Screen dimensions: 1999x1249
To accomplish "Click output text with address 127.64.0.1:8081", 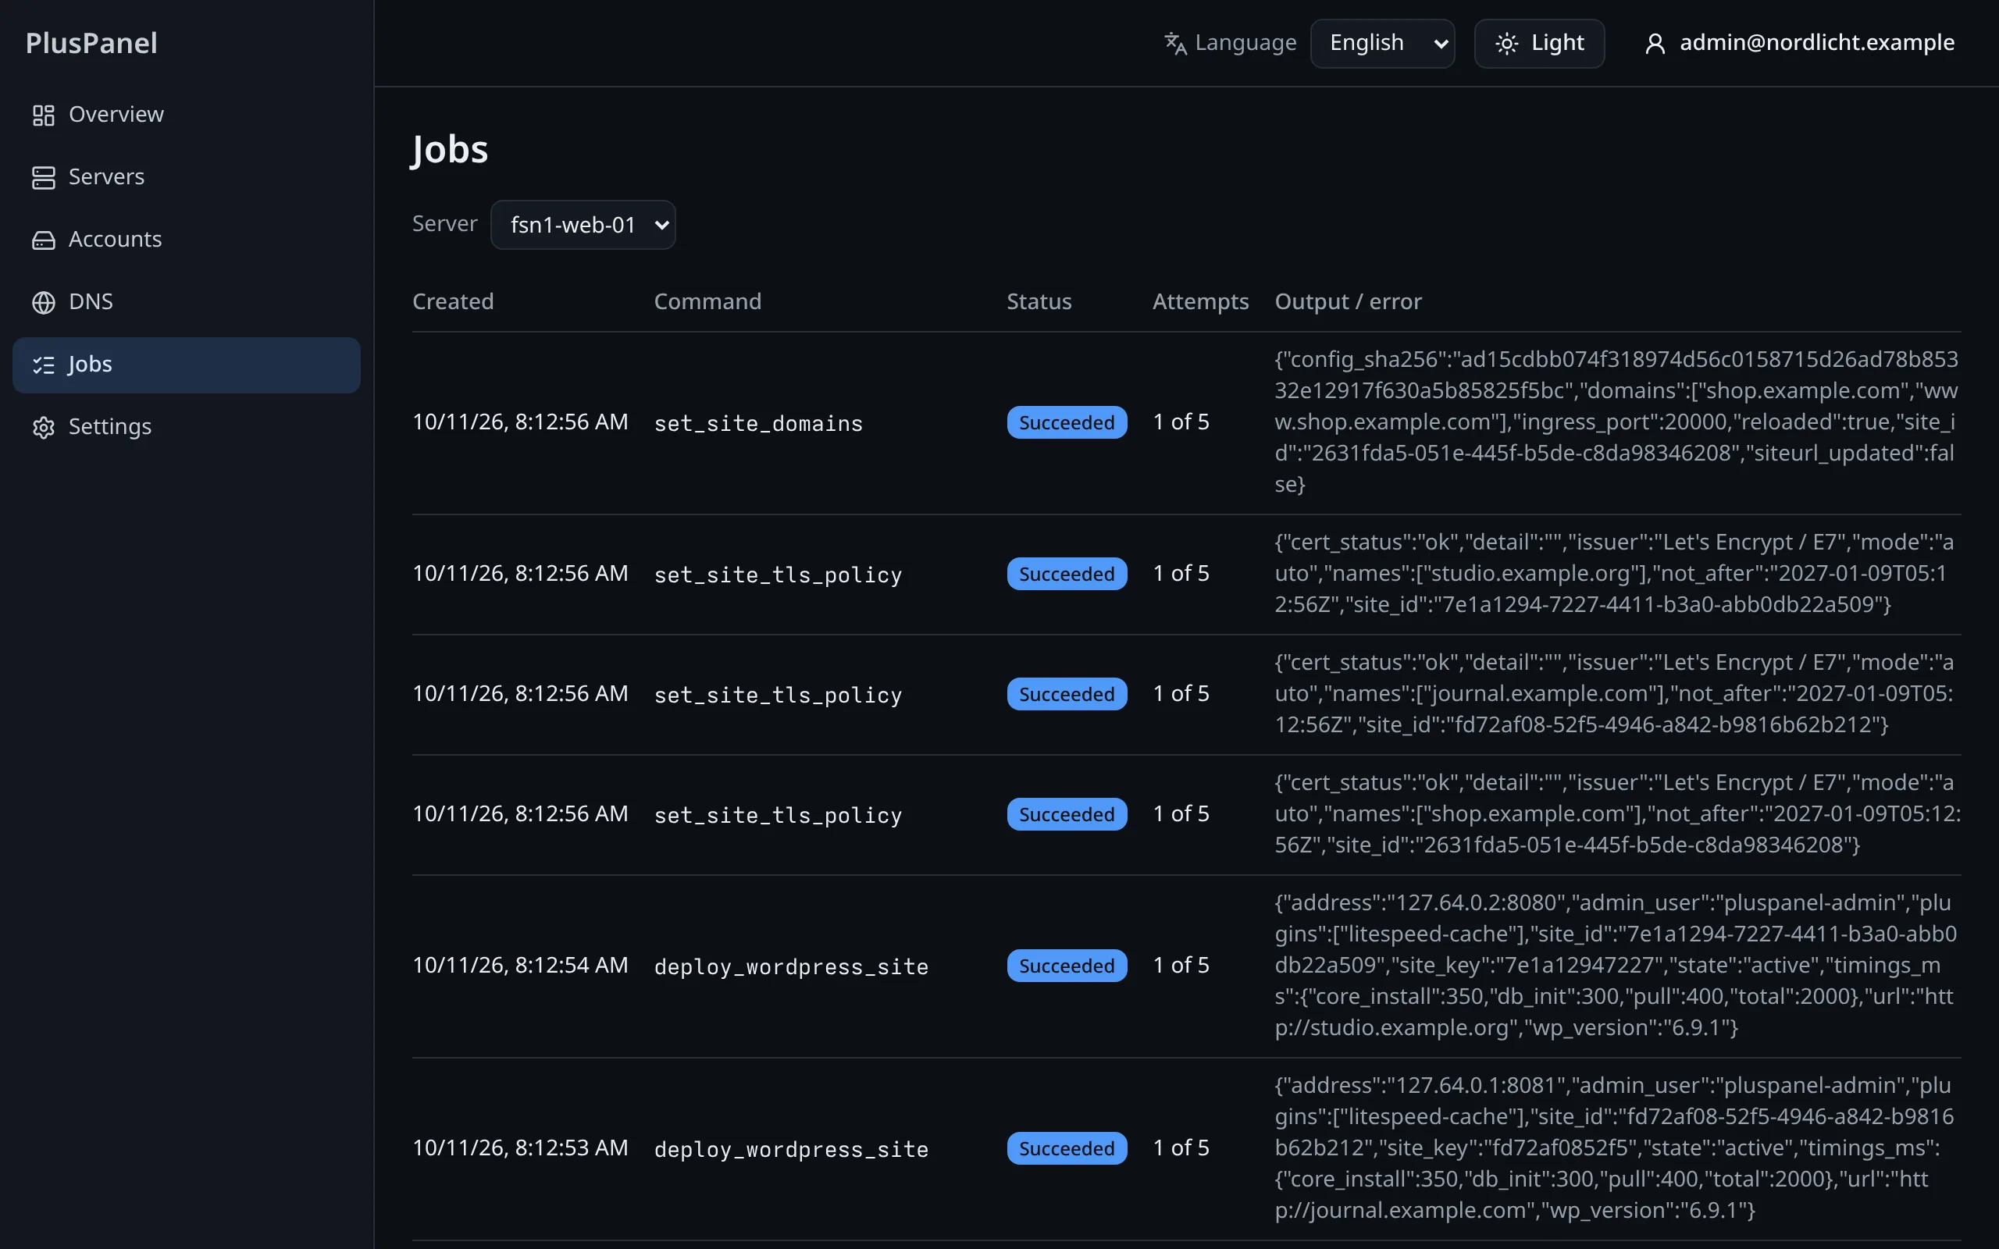I will [1614, 1148].
